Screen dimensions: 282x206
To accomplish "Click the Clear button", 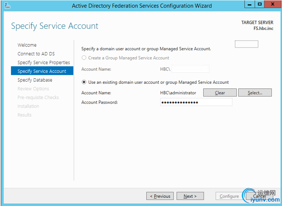I will (220, 93).
